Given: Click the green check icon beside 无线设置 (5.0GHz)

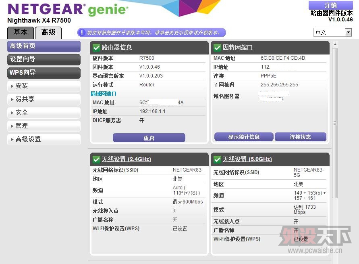Looking at the screenshot, I should (x=217, y=159).
